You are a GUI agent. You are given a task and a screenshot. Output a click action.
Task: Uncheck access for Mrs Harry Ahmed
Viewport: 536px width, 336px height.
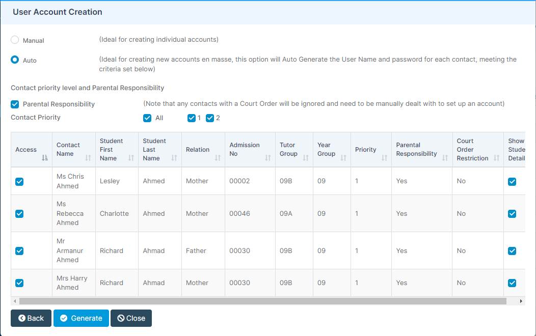[x=19, y=283]
